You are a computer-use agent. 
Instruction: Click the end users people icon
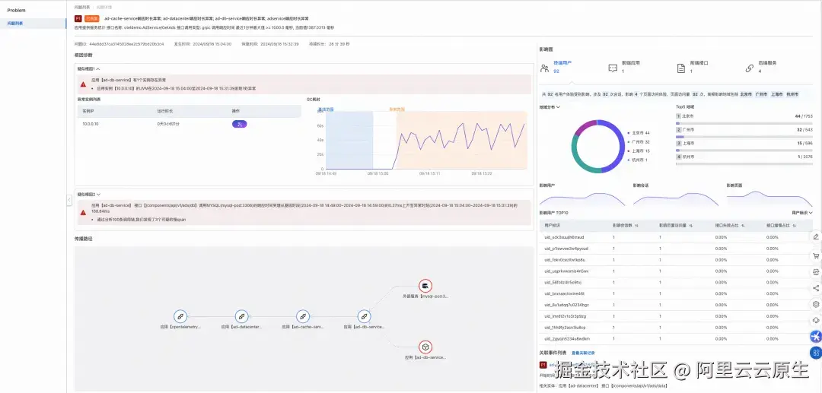tap(545, 68)
